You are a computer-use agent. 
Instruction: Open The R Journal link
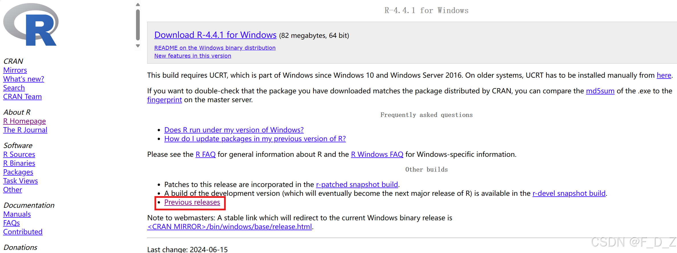[x=25, y=130]
